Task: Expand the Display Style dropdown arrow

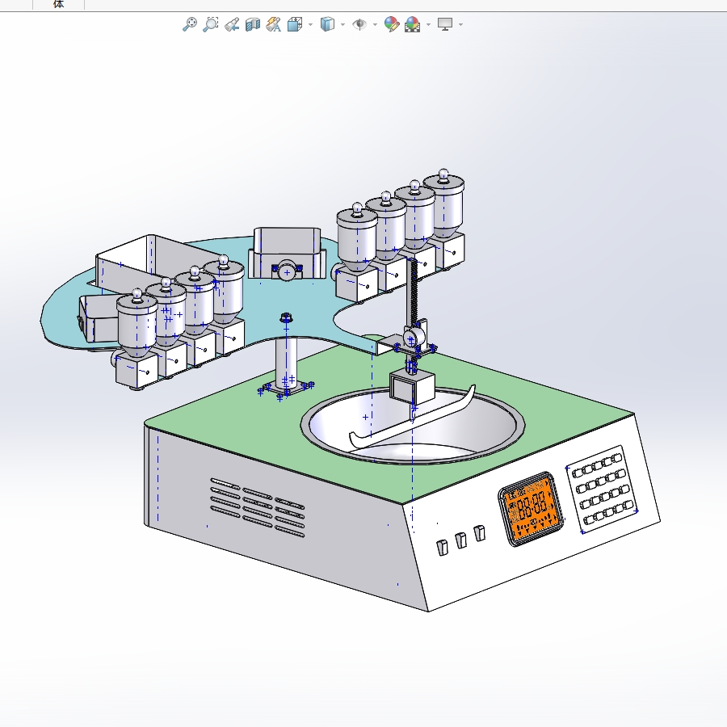Action: click(342, 24)
